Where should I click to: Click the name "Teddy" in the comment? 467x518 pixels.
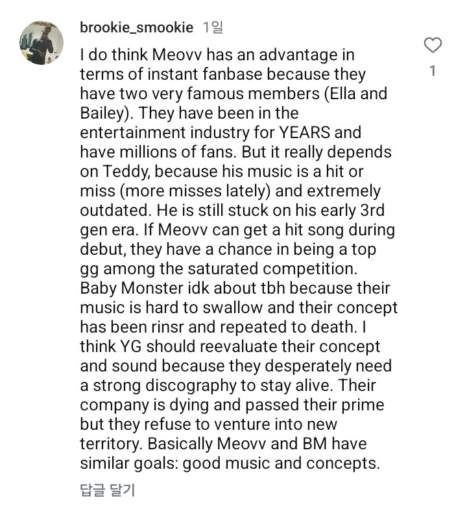[x=125, y=172]
